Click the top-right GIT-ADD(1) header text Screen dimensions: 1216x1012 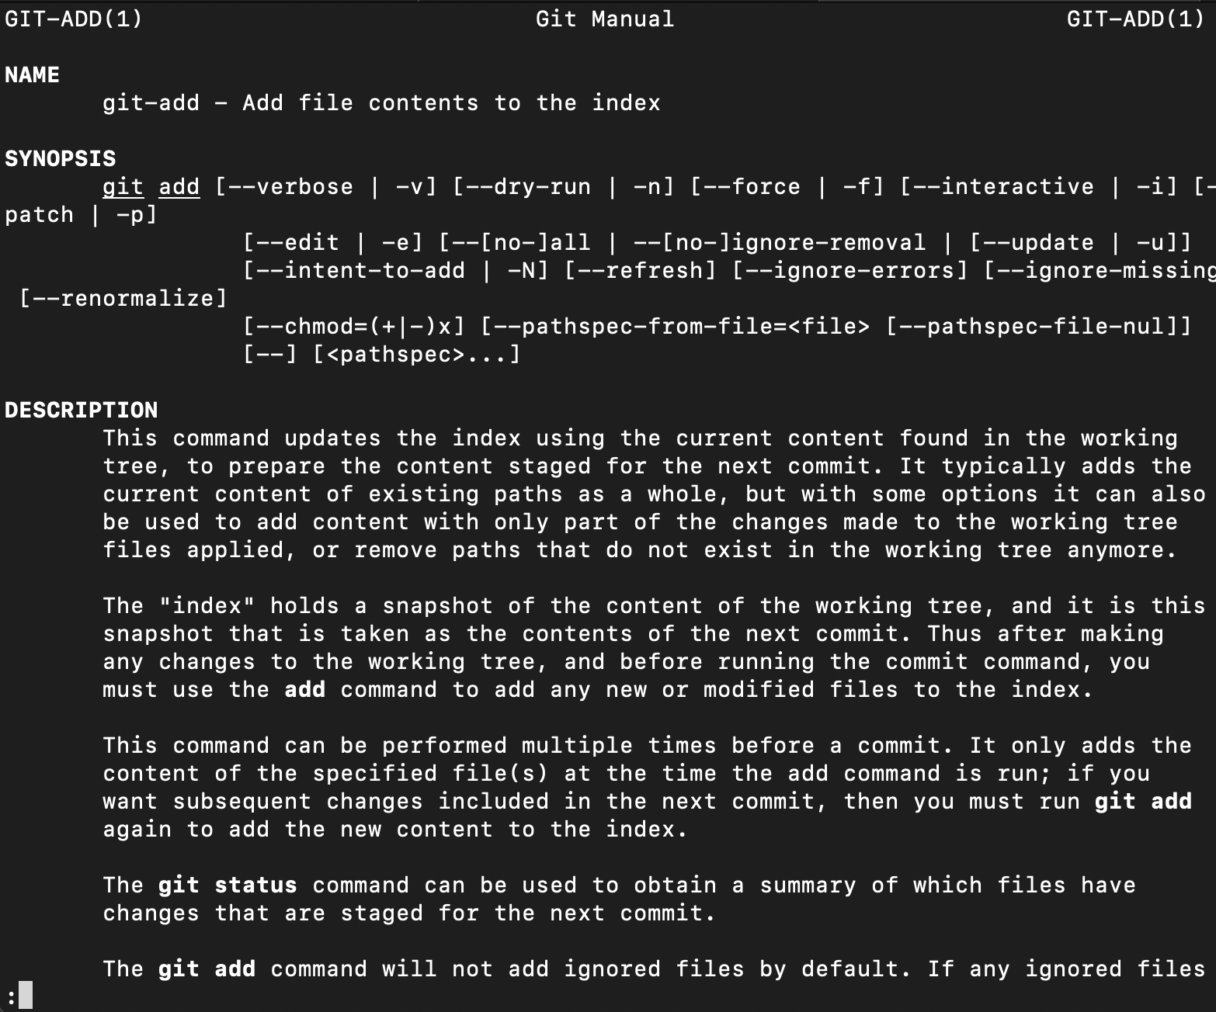point(1135,19)
